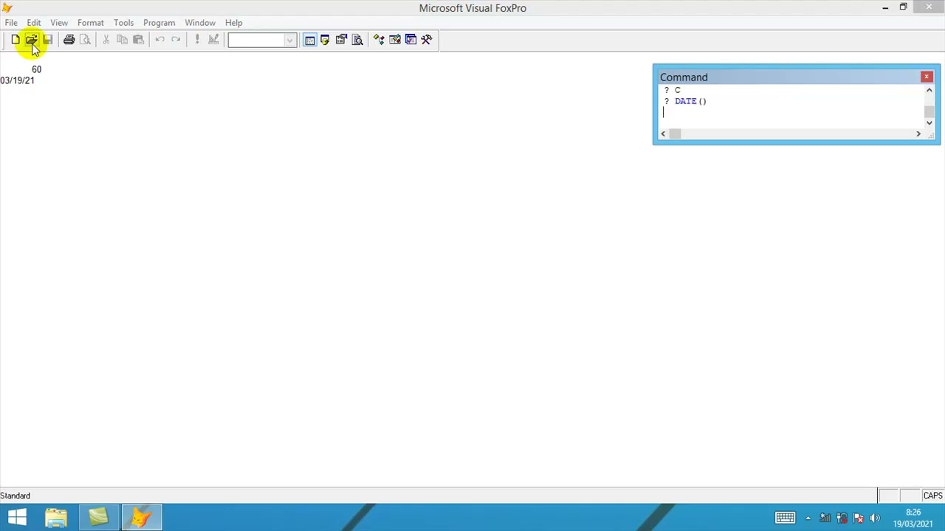Click the Command window scroll up arrow

click(929, 90)
